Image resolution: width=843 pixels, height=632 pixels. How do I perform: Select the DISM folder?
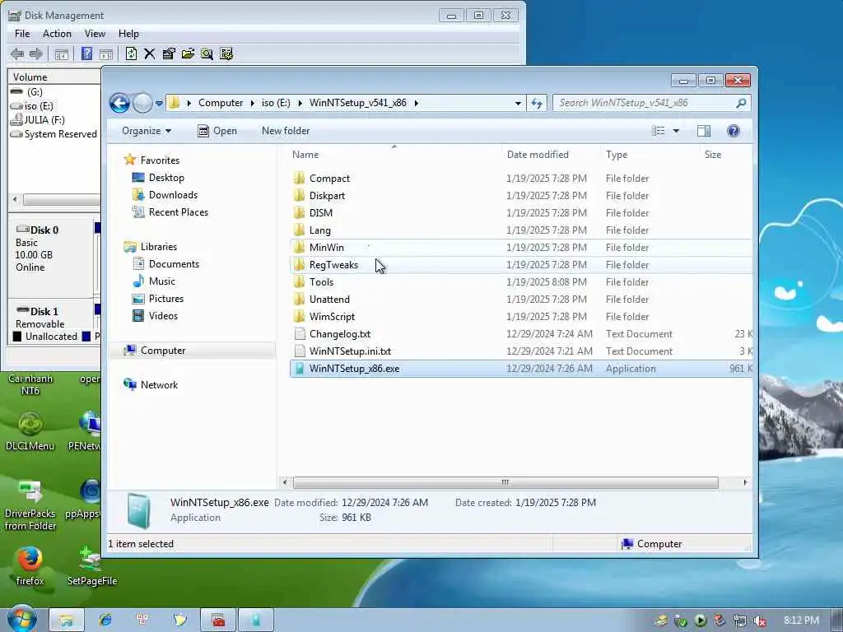520,213
